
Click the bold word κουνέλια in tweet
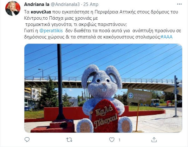tap(41, 12)
